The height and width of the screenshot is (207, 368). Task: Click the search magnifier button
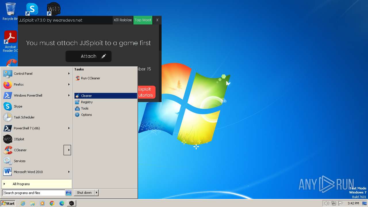click(68, 193)
